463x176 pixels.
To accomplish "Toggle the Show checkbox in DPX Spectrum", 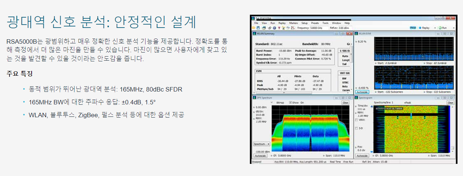I will coord(290,103).
